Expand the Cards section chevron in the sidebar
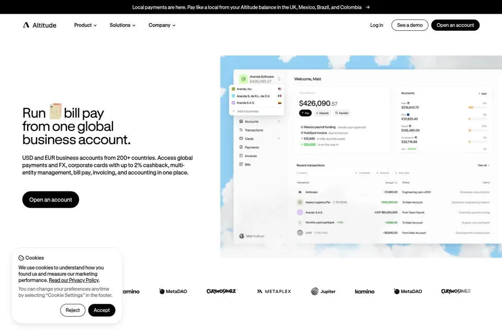Viewport: 502px width, 335px height. click(x=279, y=139)
